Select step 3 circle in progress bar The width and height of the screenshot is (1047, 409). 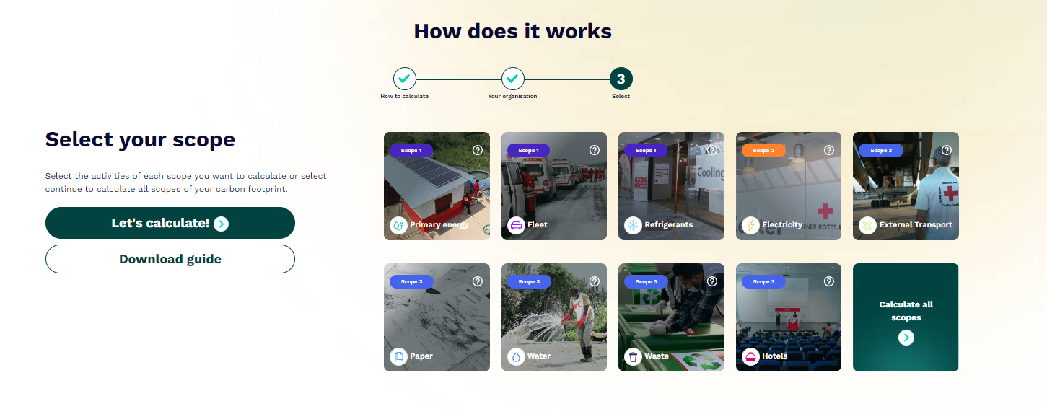[x=621, y=79]
